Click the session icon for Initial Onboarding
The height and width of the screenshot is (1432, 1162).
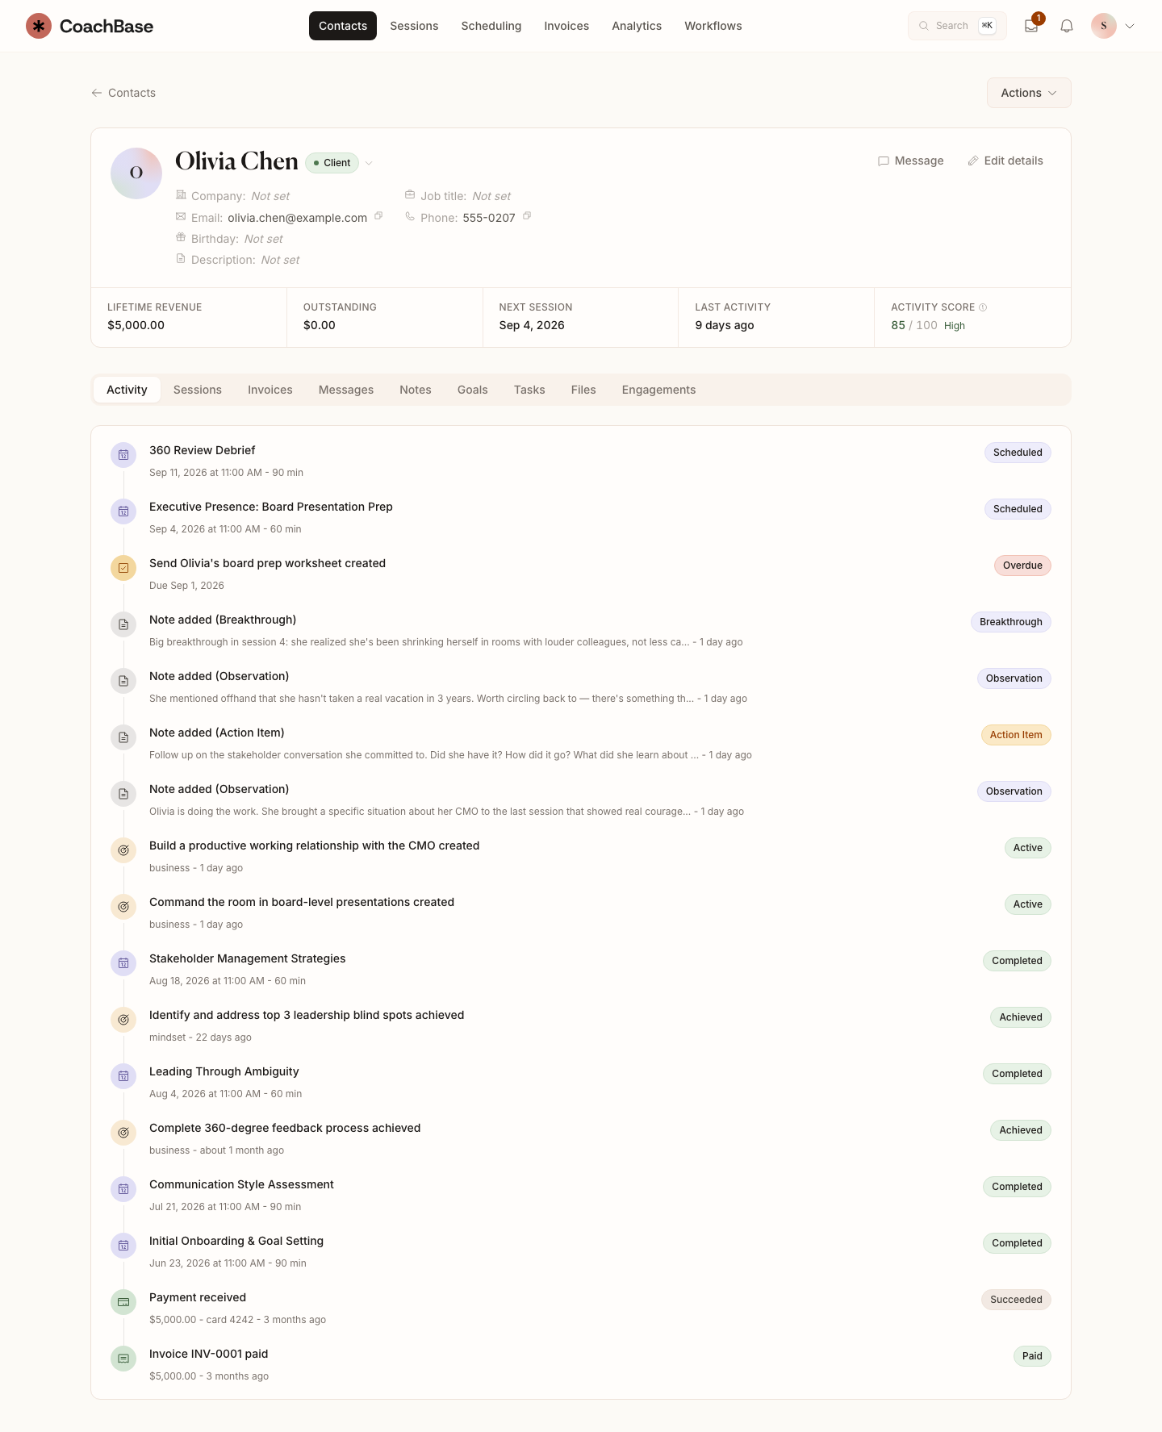point(123,1246)
